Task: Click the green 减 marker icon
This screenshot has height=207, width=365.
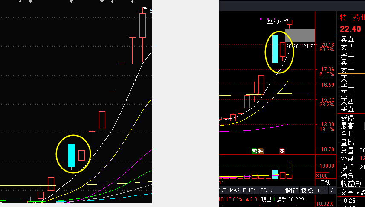Action: (x=254, y=151)
